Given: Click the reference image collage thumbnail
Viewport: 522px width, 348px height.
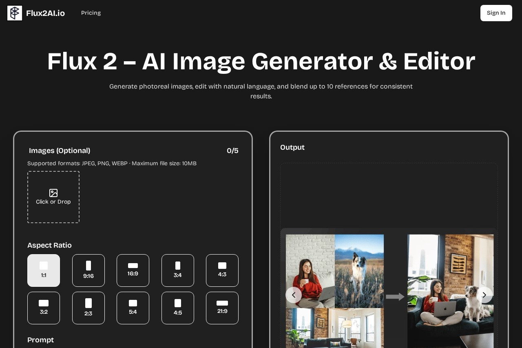Looking at the screenshot, I should pyautogui.click(x=334, y=291).
